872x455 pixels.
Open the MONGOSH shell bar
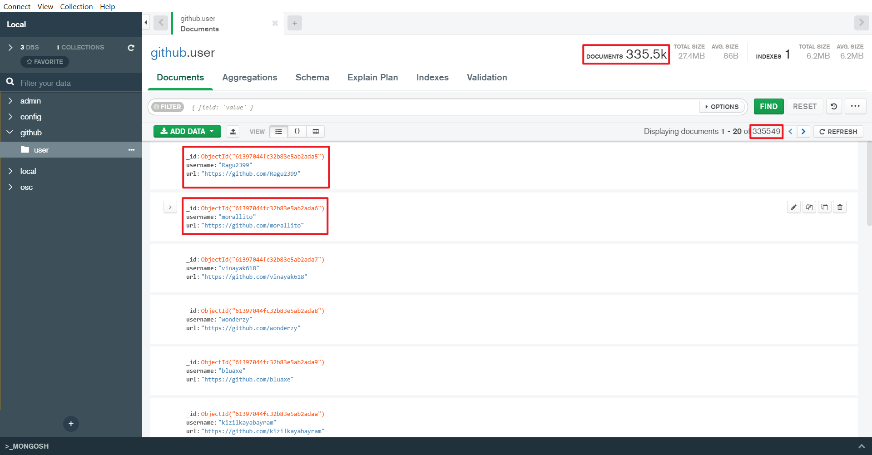[x=27, y=446]
